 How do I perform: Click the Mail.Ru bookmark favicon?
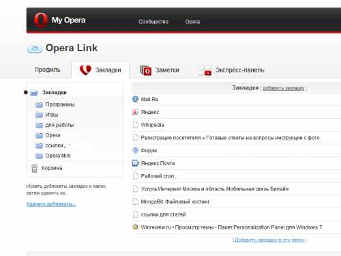136,99
